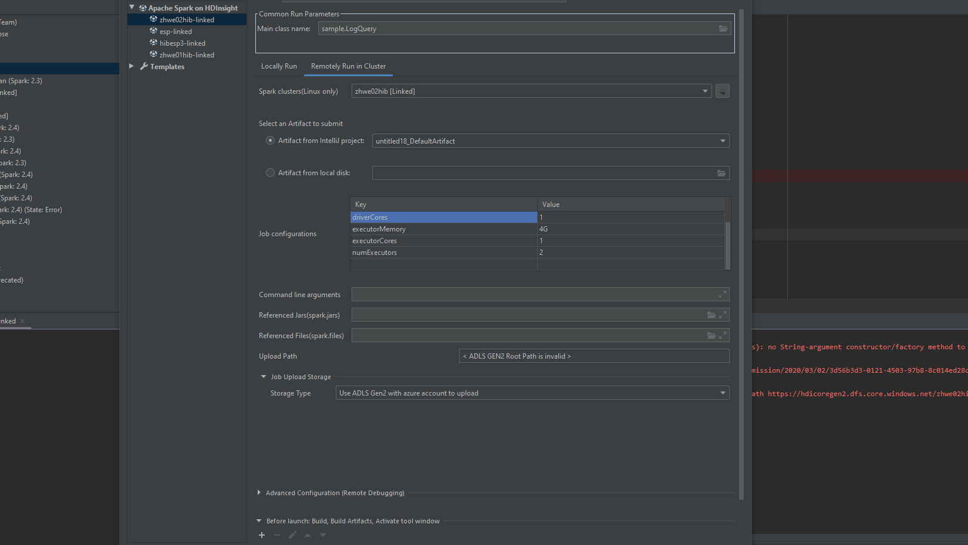968x545 pixels.
Task: Expand Advanced Configuration (Remote Debugging)
Action: point(259,493)
